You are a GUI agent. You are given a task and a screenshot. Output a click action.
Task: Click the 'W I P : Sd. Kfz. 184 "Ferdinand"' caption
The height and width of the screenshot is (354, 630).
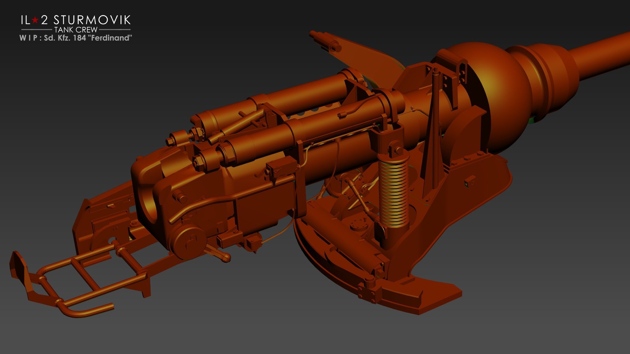76,38
